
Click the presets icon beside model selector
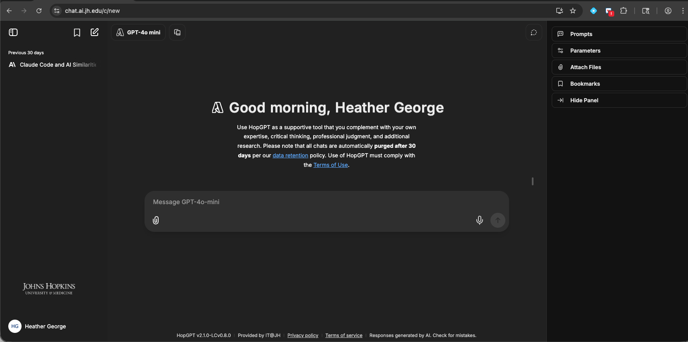click(177, 32)
